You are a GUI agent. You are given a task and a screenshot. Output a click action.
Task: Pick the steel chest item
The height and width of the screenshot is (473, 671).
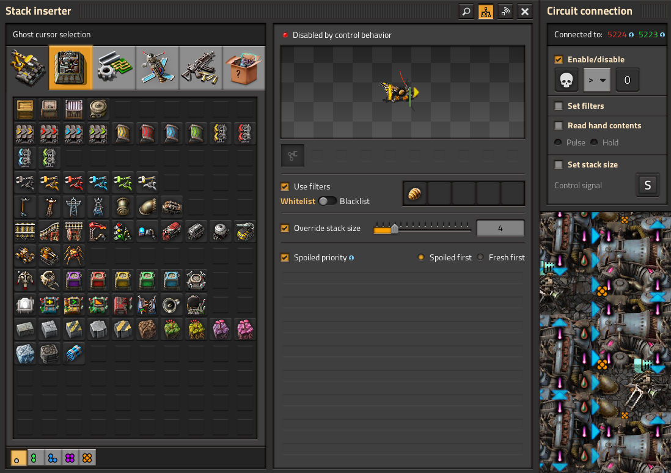pyautogui.click(x=73, y=109)
